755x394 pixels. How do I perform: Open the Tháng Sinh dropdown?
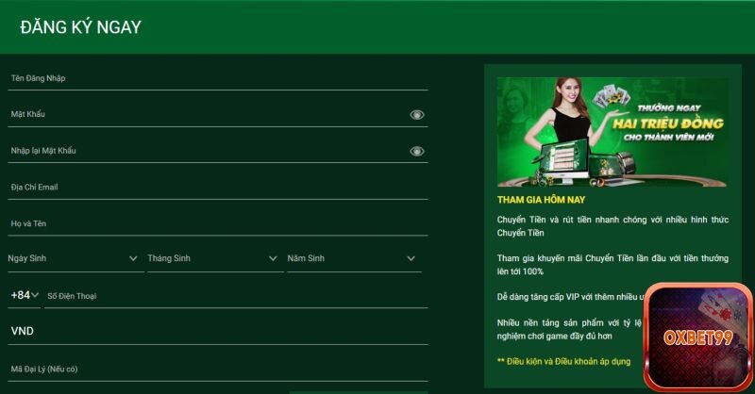213,258
